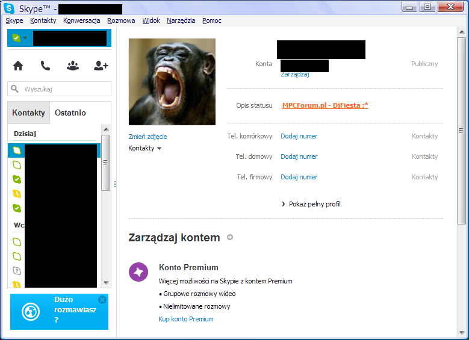Screen dimensions: 469x340
Task: Click Kontakty privacy for Tel. komórkowy
Action: (x=424, y=136)
